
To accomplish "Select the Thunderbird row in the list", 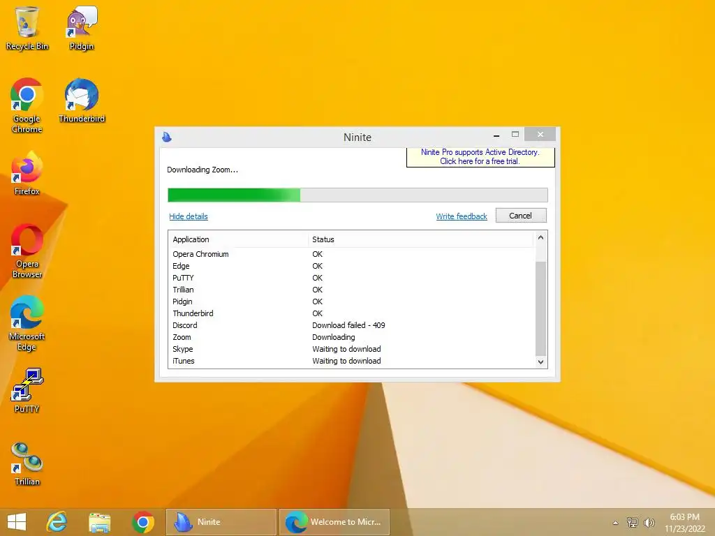I will pyautogui.click(x=352, y=313).
